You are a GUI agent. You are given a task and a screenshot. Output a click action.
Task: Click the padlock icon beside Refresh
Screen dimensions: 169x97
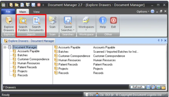pyautogui.click(x=163, y=87)
